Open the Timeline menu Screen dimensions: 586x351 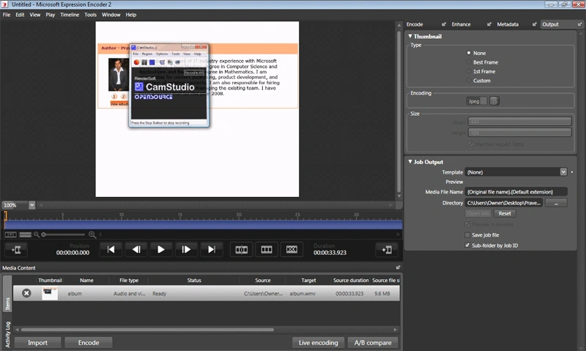(x=70, y=15)
